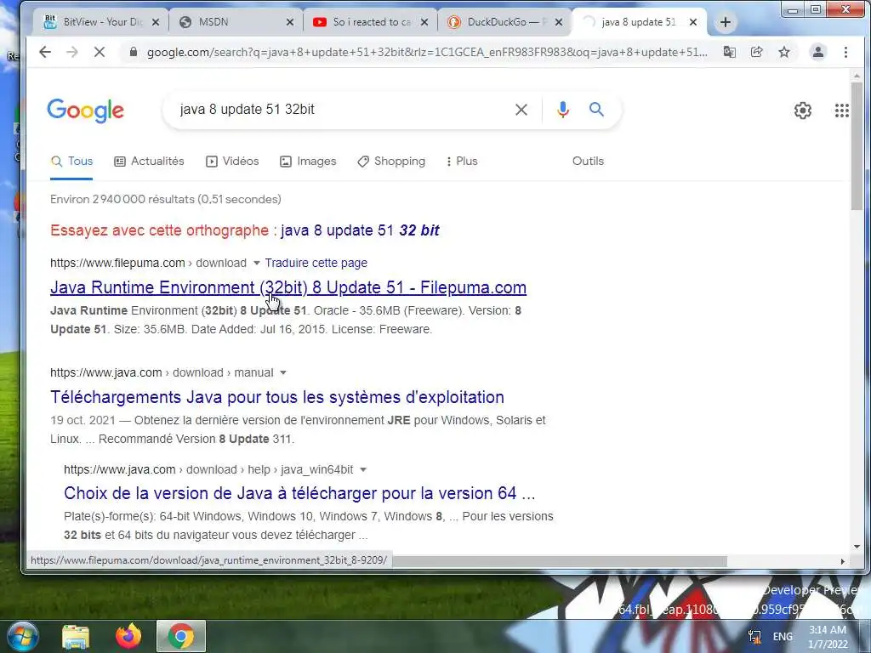This screenshot has height=653, width=871.
Task: Open the clock showing 3:14 AM
Action: point(828,637)
